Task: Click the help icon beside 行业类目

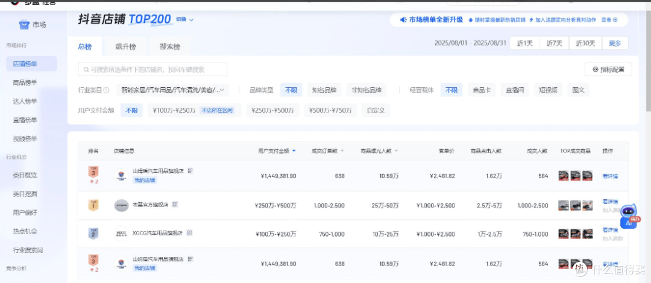Action: pyautogui.click(x=106, y=90)
